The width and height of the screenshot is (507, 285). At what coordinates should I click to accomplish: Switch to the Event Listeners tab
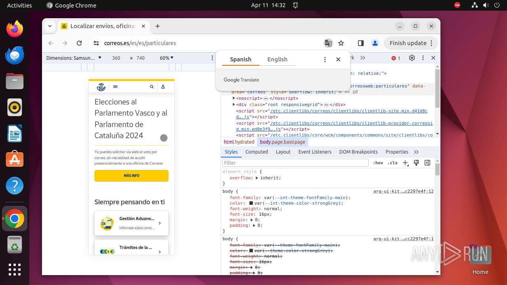(x=315, y=152)
